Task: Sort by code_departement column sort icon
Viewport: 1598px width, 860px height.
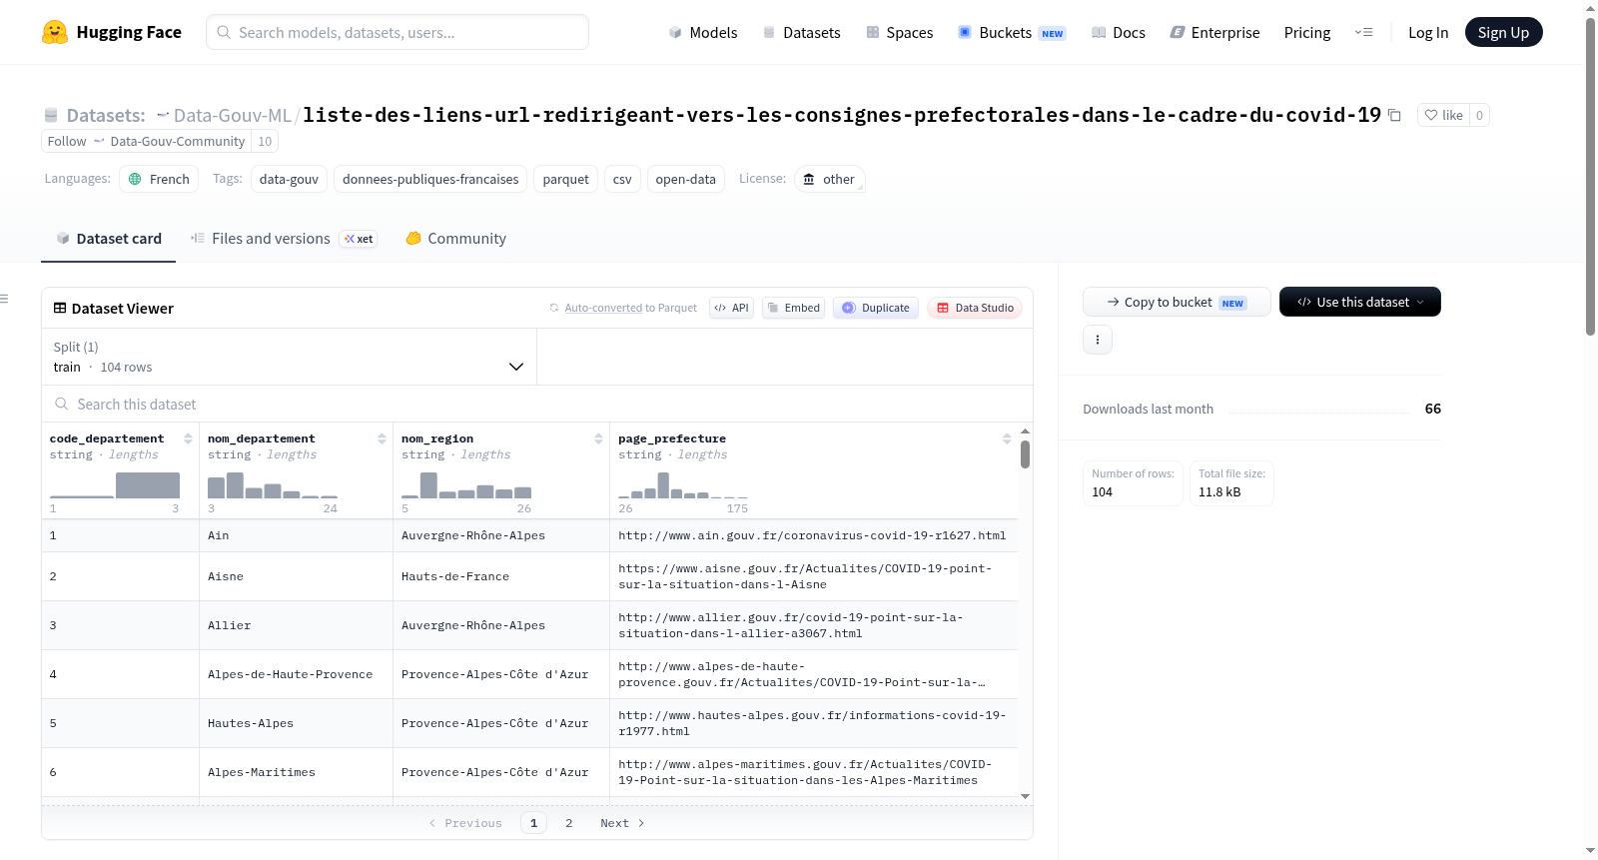Action: point(188,438)
